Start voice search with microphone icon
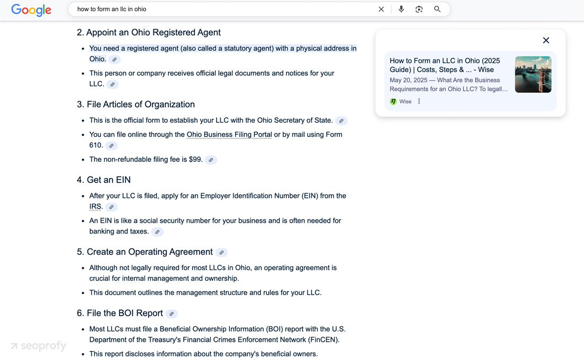The image size is (584, 363). [401, 10]
